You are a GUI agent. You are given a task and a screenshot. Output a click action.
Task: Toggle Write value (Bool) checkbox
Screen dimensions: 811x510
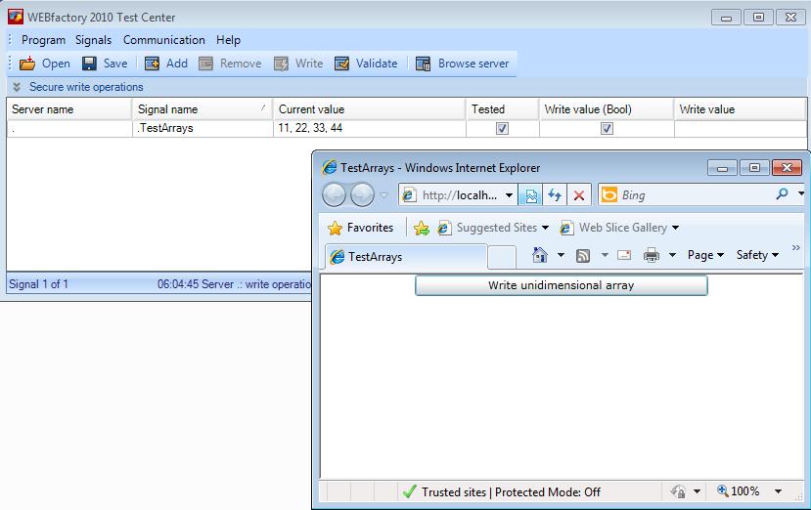tap(607, 128)
